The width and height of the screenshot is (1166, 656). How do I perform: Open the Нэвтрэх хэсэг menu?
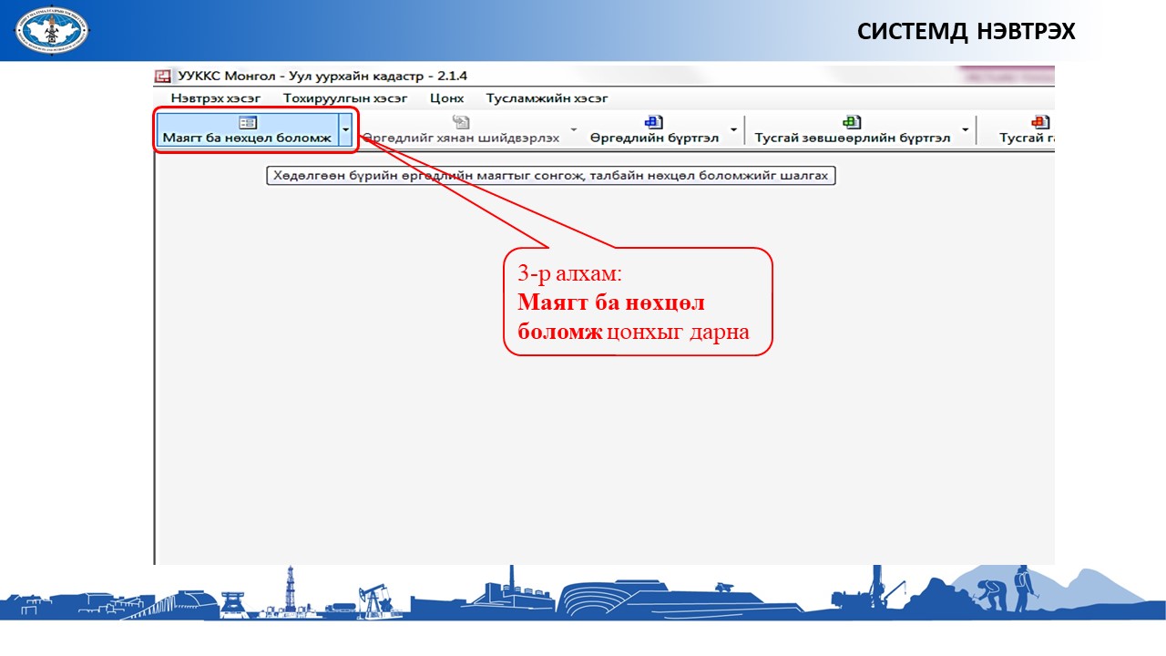(x=215, y=98)
